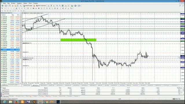Toggle the auto scroll chart icon
Viewport: 185px width, 104px height.
(x=66, y=6)
